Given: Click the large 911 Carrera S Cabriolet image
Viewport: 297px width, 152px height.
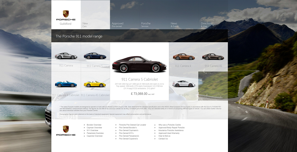Looking at the screenshot, I should (139, 64).
